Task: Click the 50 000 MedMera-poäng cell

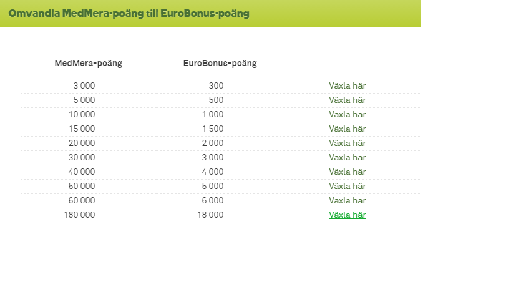Action: pyautogui.click(x=82, y=186)
